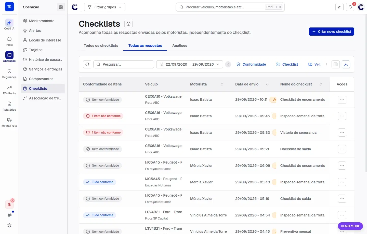Click the Checklists info icon
The image size is (367, 234).
128,24
